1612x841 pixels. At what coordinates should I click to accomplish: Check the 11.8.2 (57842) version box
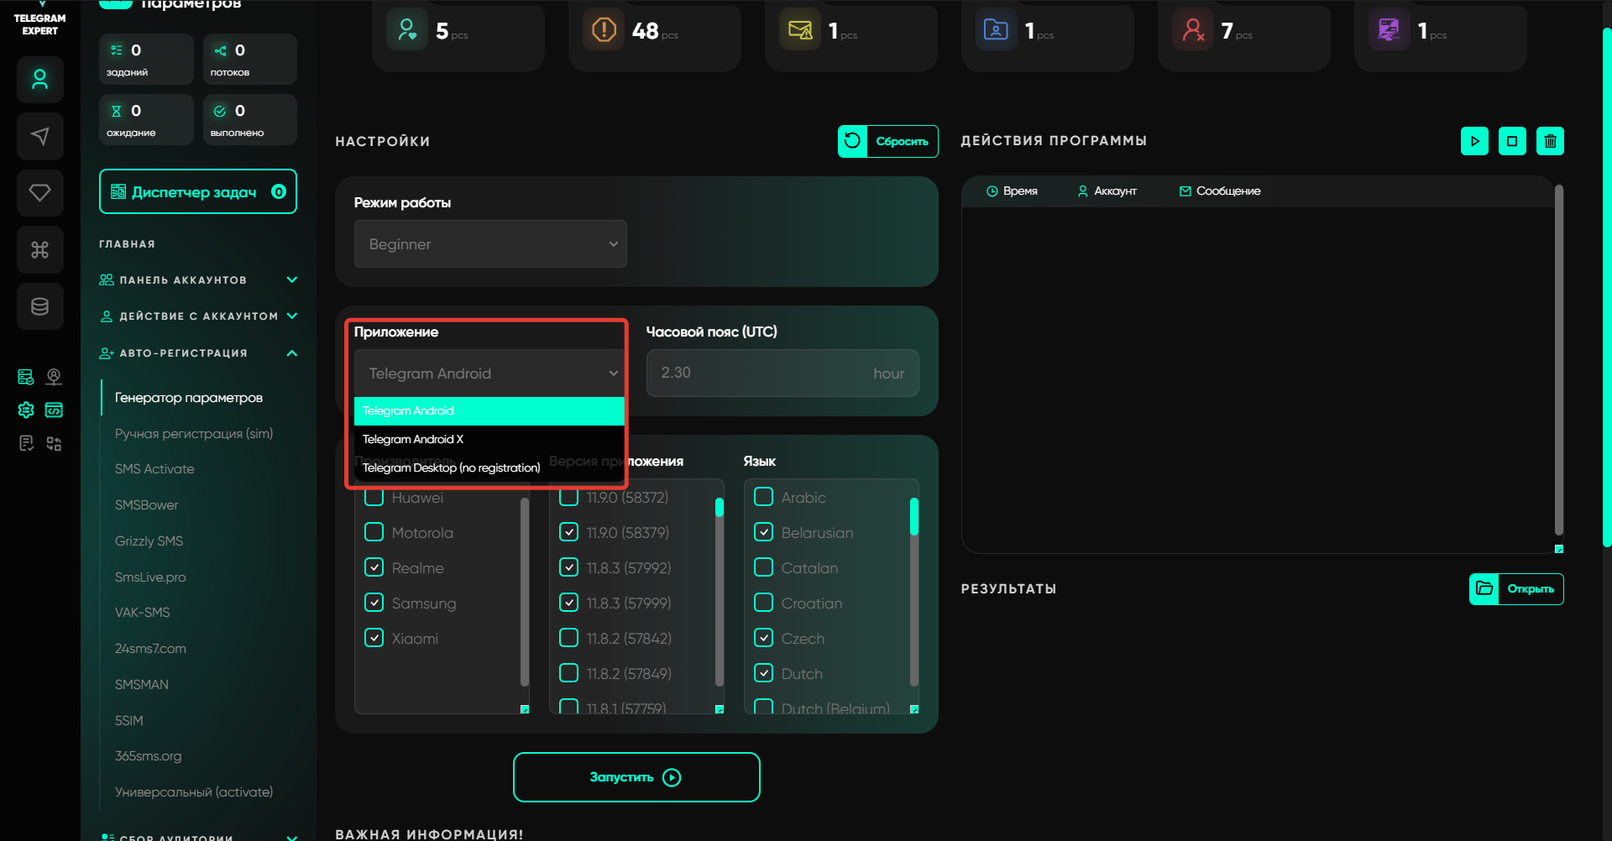[x=569, y=638]
